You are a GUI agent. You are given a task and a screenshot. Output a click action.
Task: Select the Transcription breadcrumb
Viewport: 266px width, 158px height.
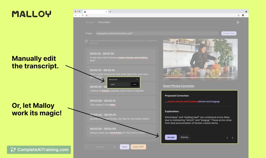104,22
